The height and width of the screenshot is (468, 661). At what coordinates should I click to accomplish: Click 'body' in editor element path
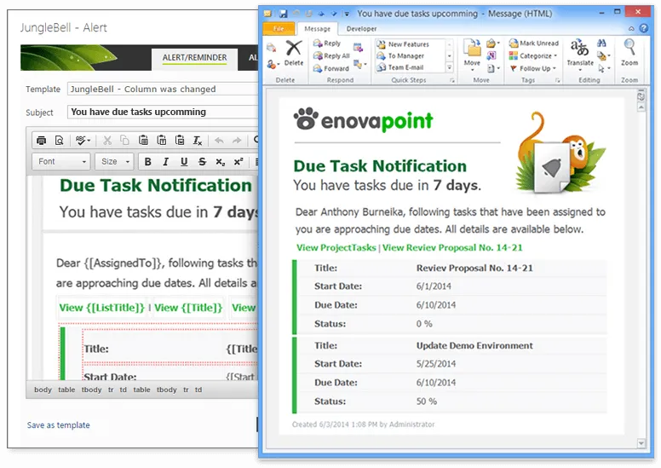click(x=43, y=390)
